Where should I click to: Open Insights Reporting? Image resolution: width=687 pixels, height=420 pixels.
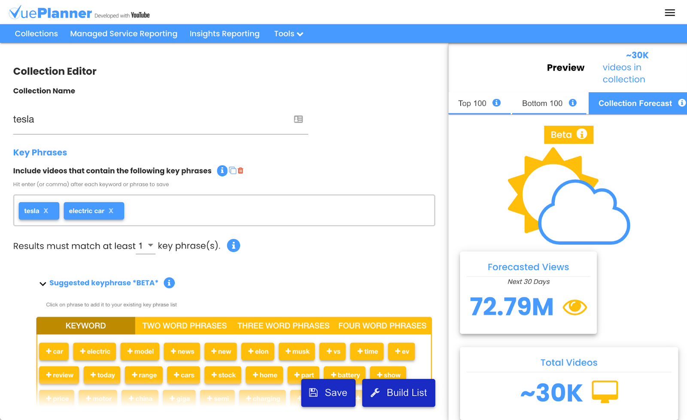(225, 33)
